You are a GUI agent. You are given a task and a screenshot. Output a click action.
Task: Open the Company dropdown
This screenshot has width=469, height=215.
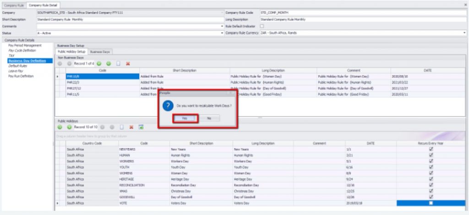point(222,13)
